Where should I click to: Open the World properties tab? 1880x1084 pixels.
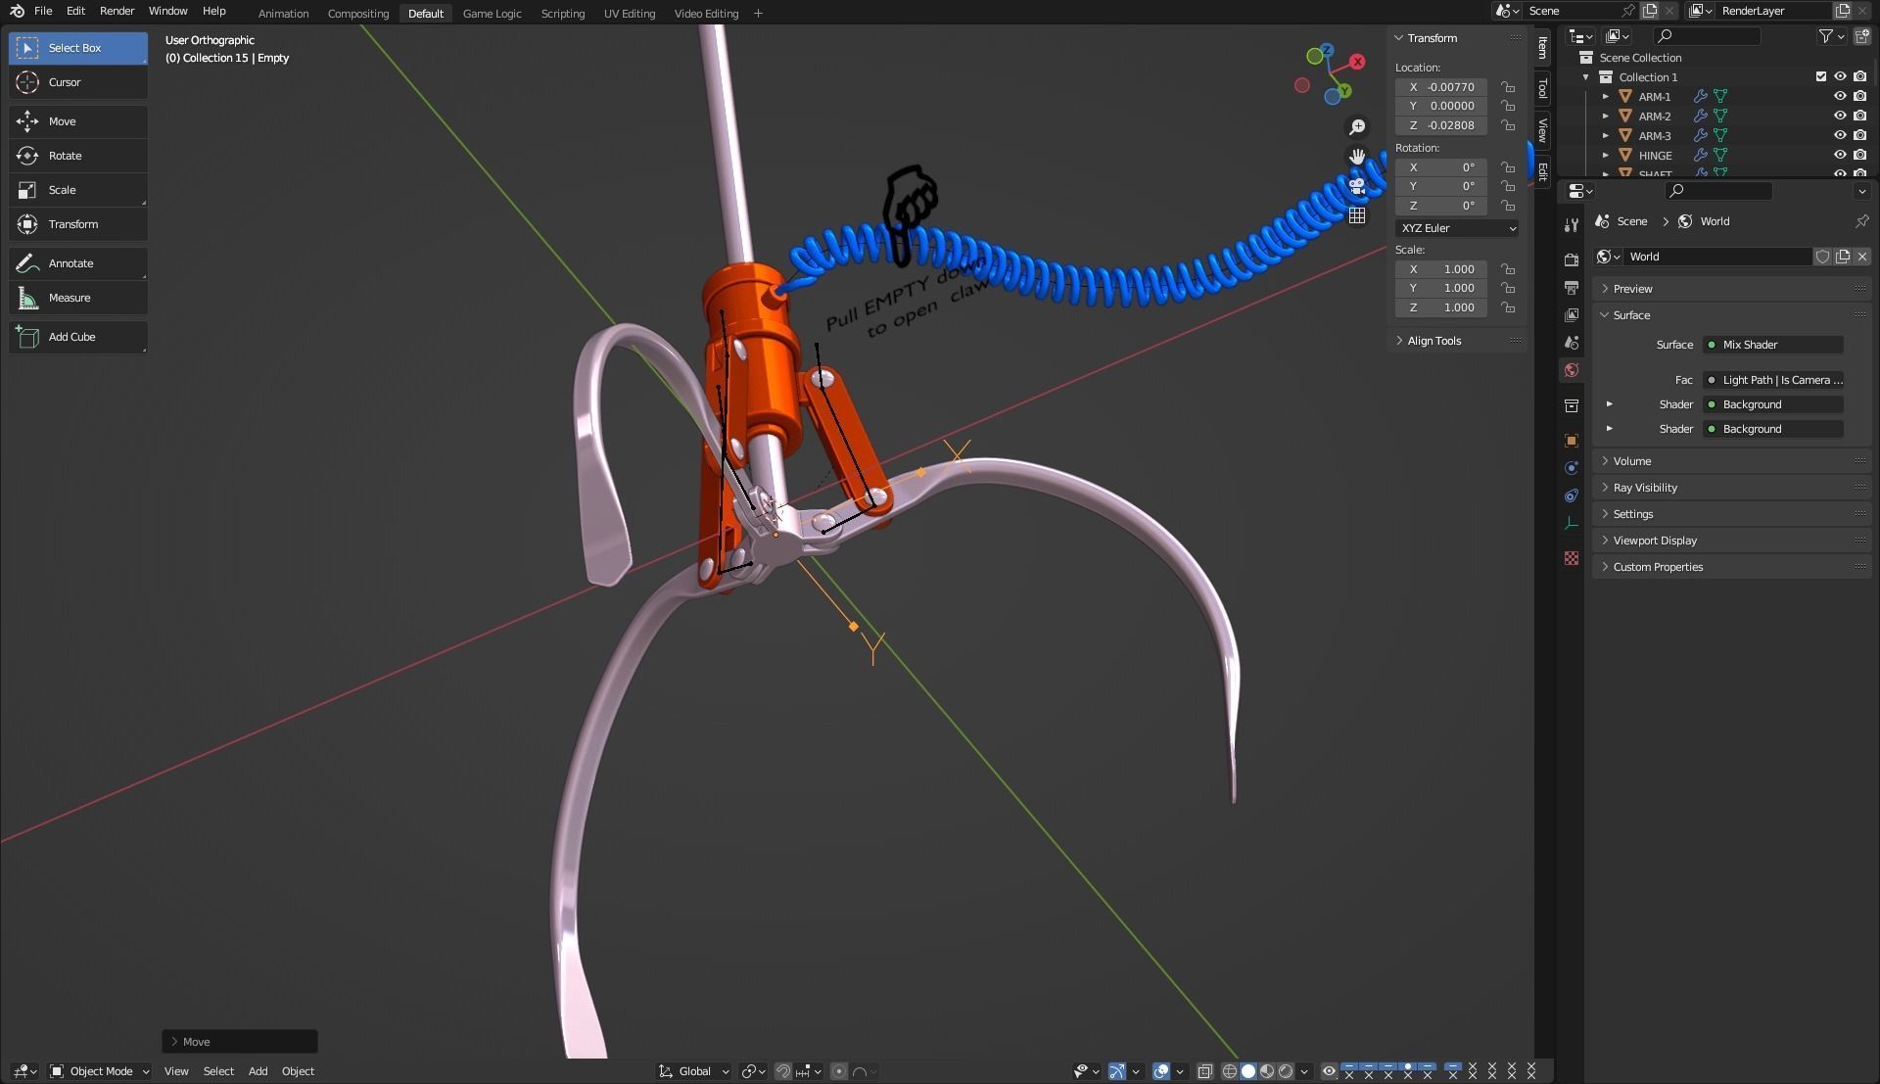click(x=1572, y=370)
